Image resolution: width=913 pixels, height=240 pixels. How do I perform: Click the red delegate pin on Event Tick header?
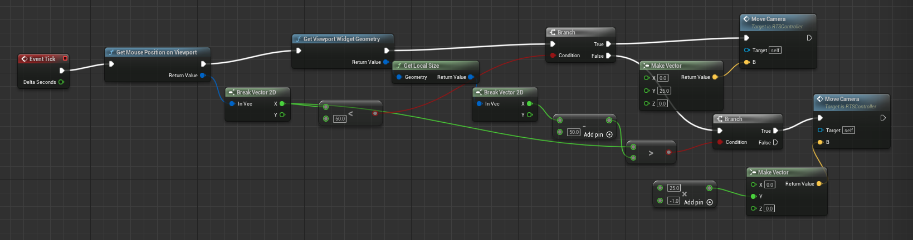tap(65, 58)
